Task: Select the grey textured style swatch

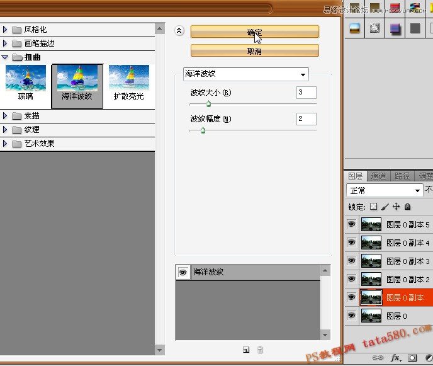Action: (x=374, y=28)
